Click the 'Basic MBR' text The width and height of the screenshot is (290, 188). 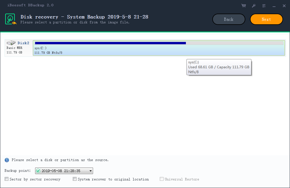point(14,48)
